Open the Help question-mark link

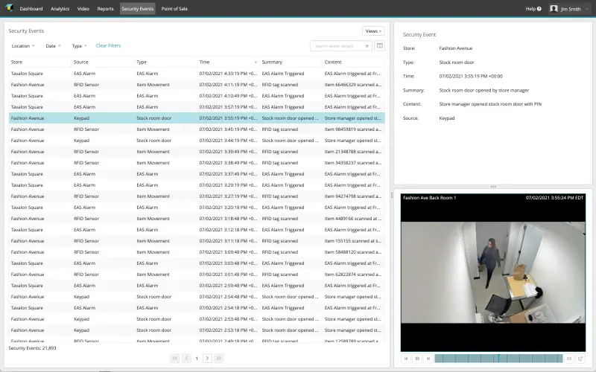click(533, 9)
